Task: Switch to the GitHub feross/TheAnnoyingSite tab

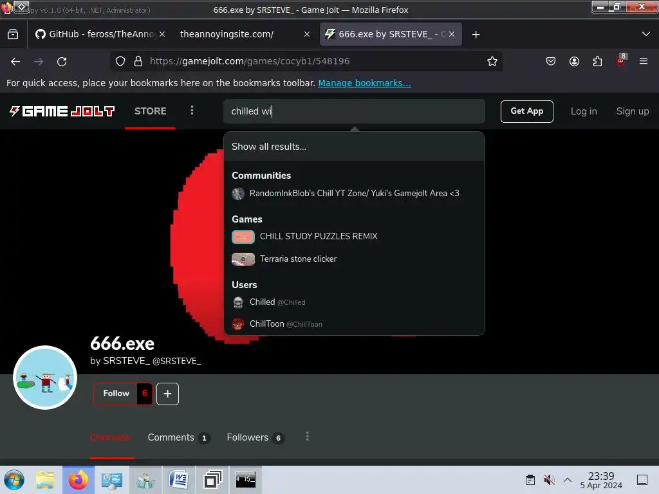Action: tap(100, 34)
